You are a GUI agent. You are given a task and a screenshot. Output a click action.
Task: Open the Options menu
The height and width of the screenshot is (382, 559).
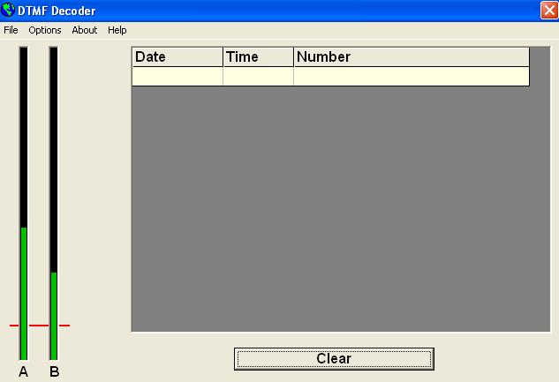tap(45, 30)
